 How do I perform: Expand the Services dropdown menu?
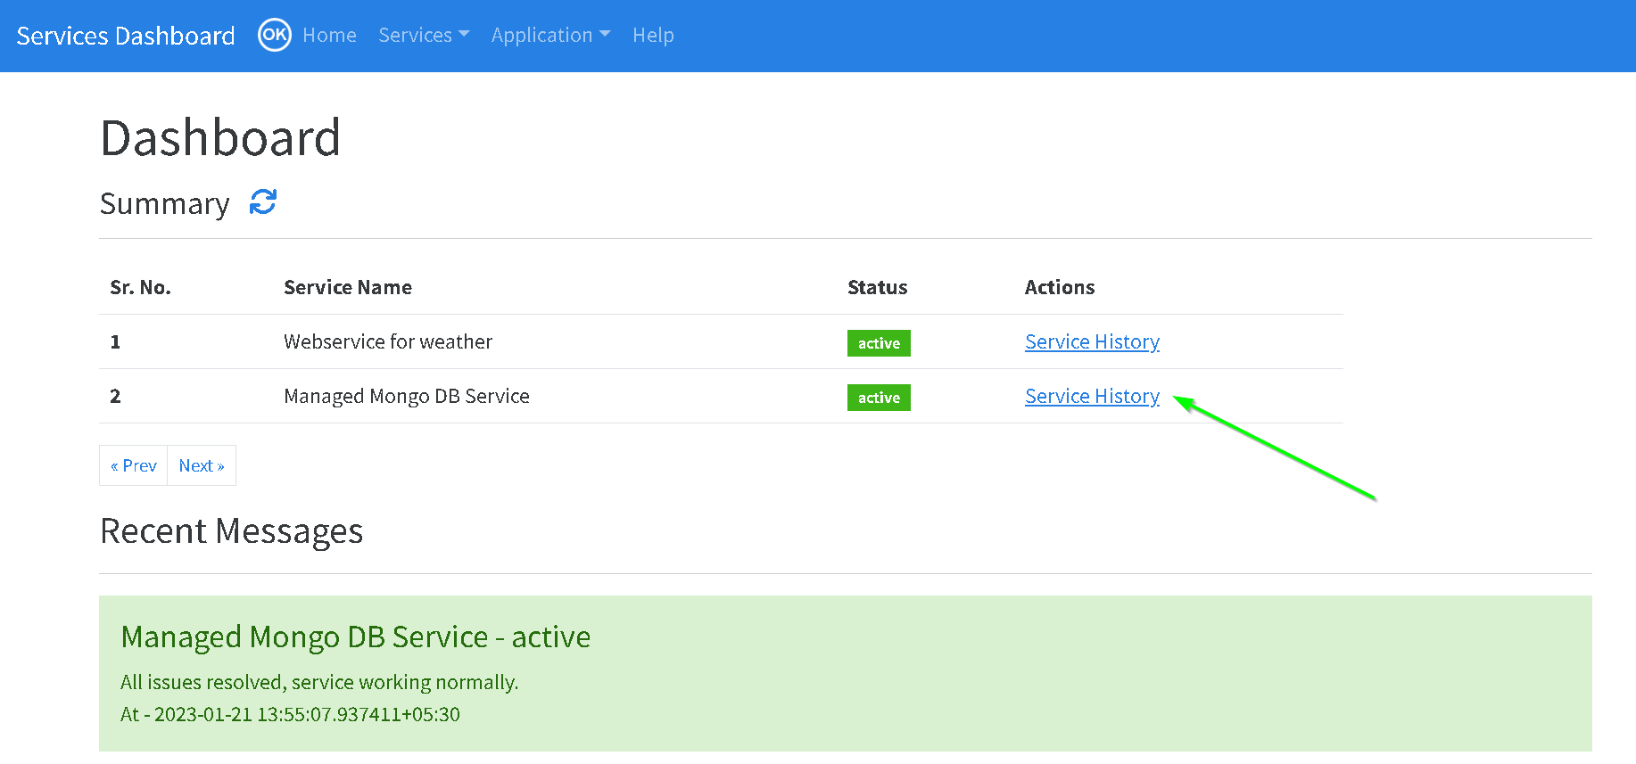pyautogui.click(x=424, y=35)
